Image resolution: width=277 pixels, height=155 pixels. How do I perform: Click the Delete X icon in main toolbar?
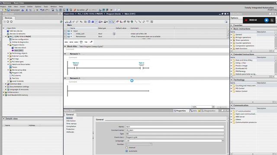37,10
